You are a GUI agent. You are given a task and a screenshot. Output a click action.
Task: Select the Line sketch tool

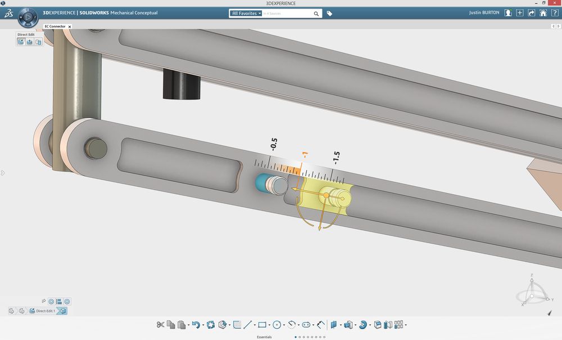click(247, 325)
